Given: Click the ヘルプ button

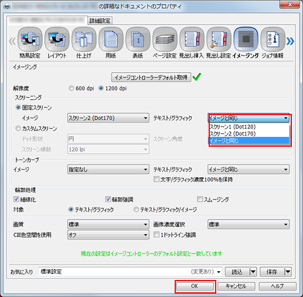Looking at the screenshot, I should [278, 286].
